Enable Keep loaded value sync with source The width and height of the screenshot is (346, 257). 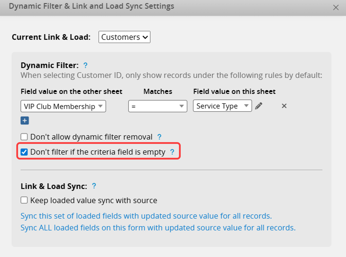pyautogui.click(x=24, y=200)
